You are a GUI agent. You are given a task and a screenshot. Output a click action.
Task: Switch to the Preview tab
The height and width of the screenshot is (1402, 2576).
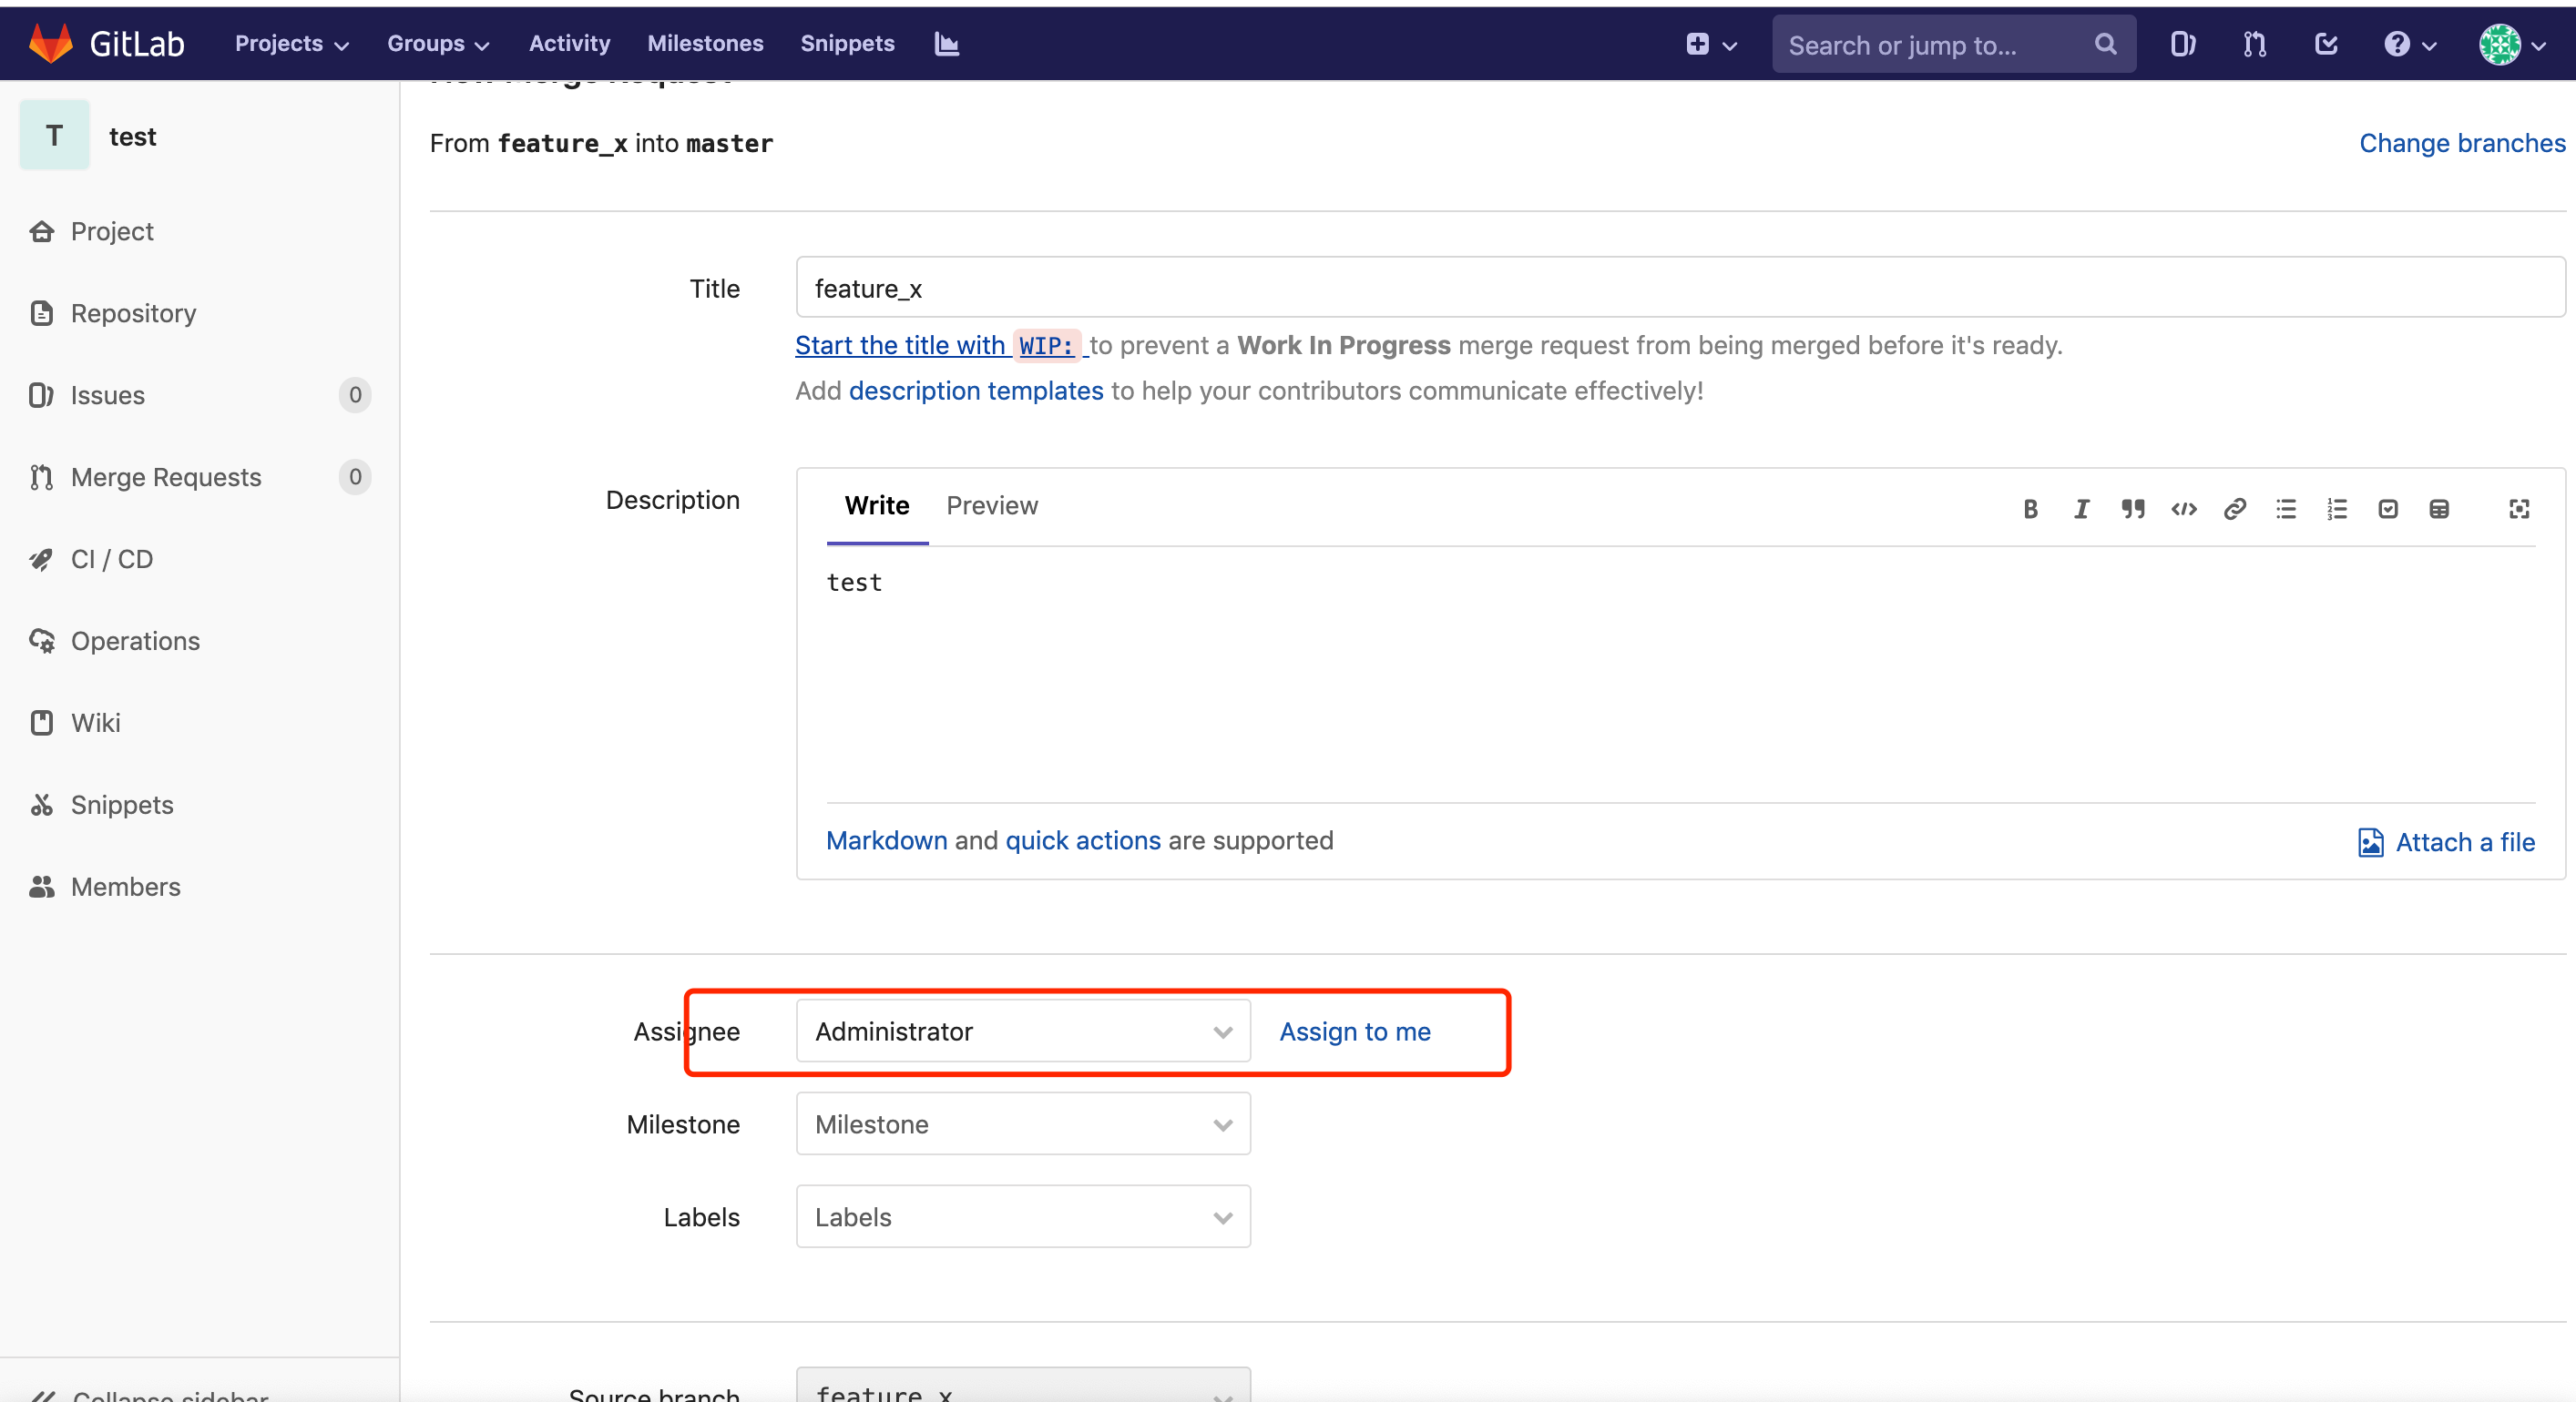(x=991, y=505)
